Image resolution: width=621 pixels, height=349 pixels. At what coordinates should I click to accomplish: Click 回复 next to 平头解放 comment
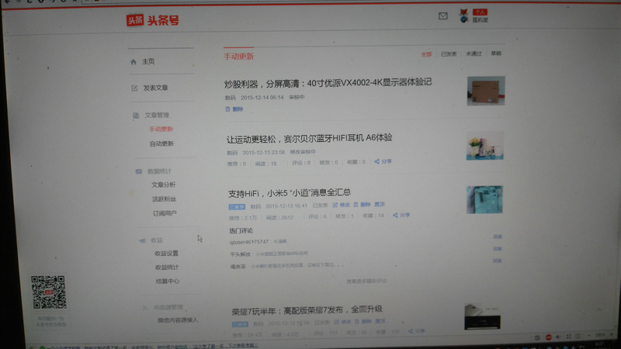coord(498,248)
